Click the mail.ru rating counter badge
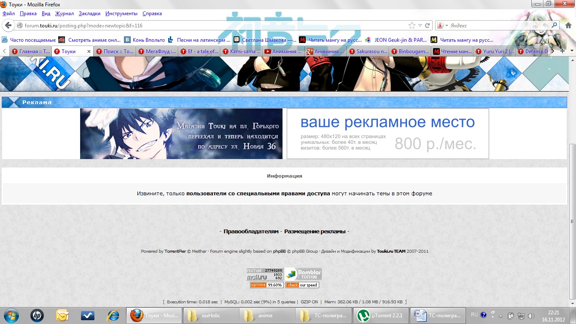This screenshot has width=576, height=324. pyautogui.click(x=264, y=274)
